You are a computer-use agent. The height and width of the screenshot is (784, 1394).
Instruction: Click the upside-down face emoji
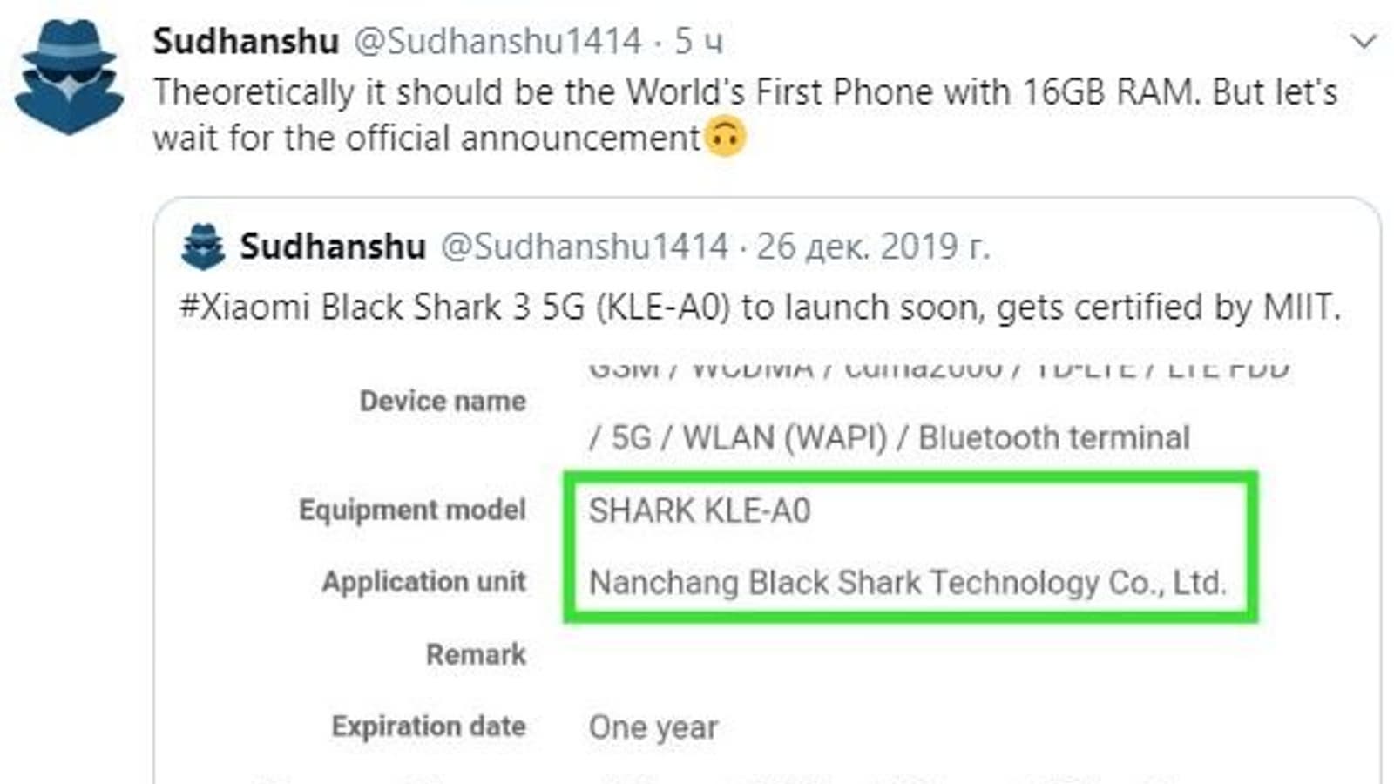click(725, 138)
